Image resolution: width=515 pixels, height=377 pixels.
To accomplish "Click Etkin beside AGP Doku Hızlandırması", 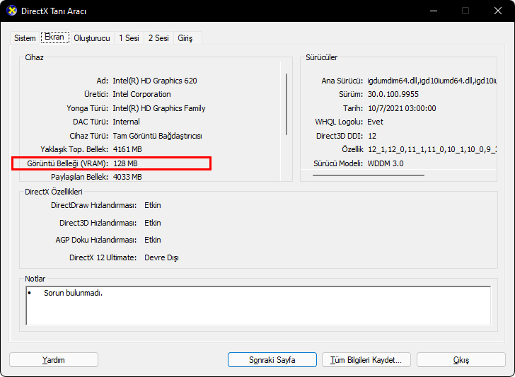I will tap(153, 240).
